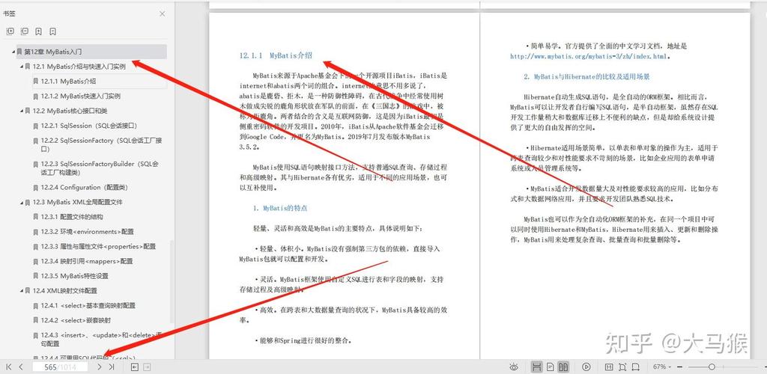Open bookmark 12.2.1 SqlSession
This screenshot has width=767, height=374.
pos(89,126)
